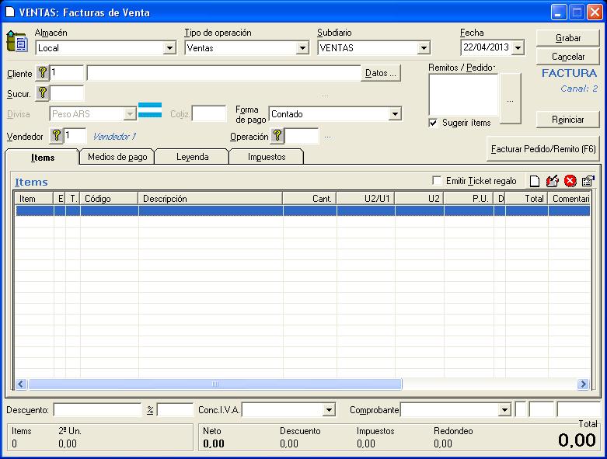
Task: Open the Tipo de operación dropdown
Action: (x=302, y=48)
